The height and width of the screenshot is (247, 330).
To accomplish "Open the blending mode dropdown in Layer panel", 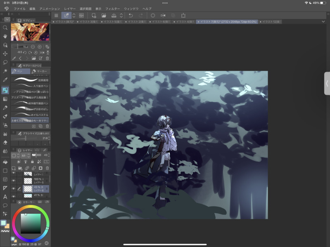I will 26,155.
